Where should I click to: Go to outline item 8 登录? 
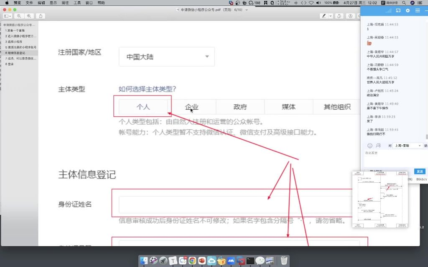tap(9, 64)
